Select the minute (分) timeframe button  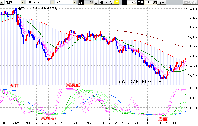click(x=111, y=2)
